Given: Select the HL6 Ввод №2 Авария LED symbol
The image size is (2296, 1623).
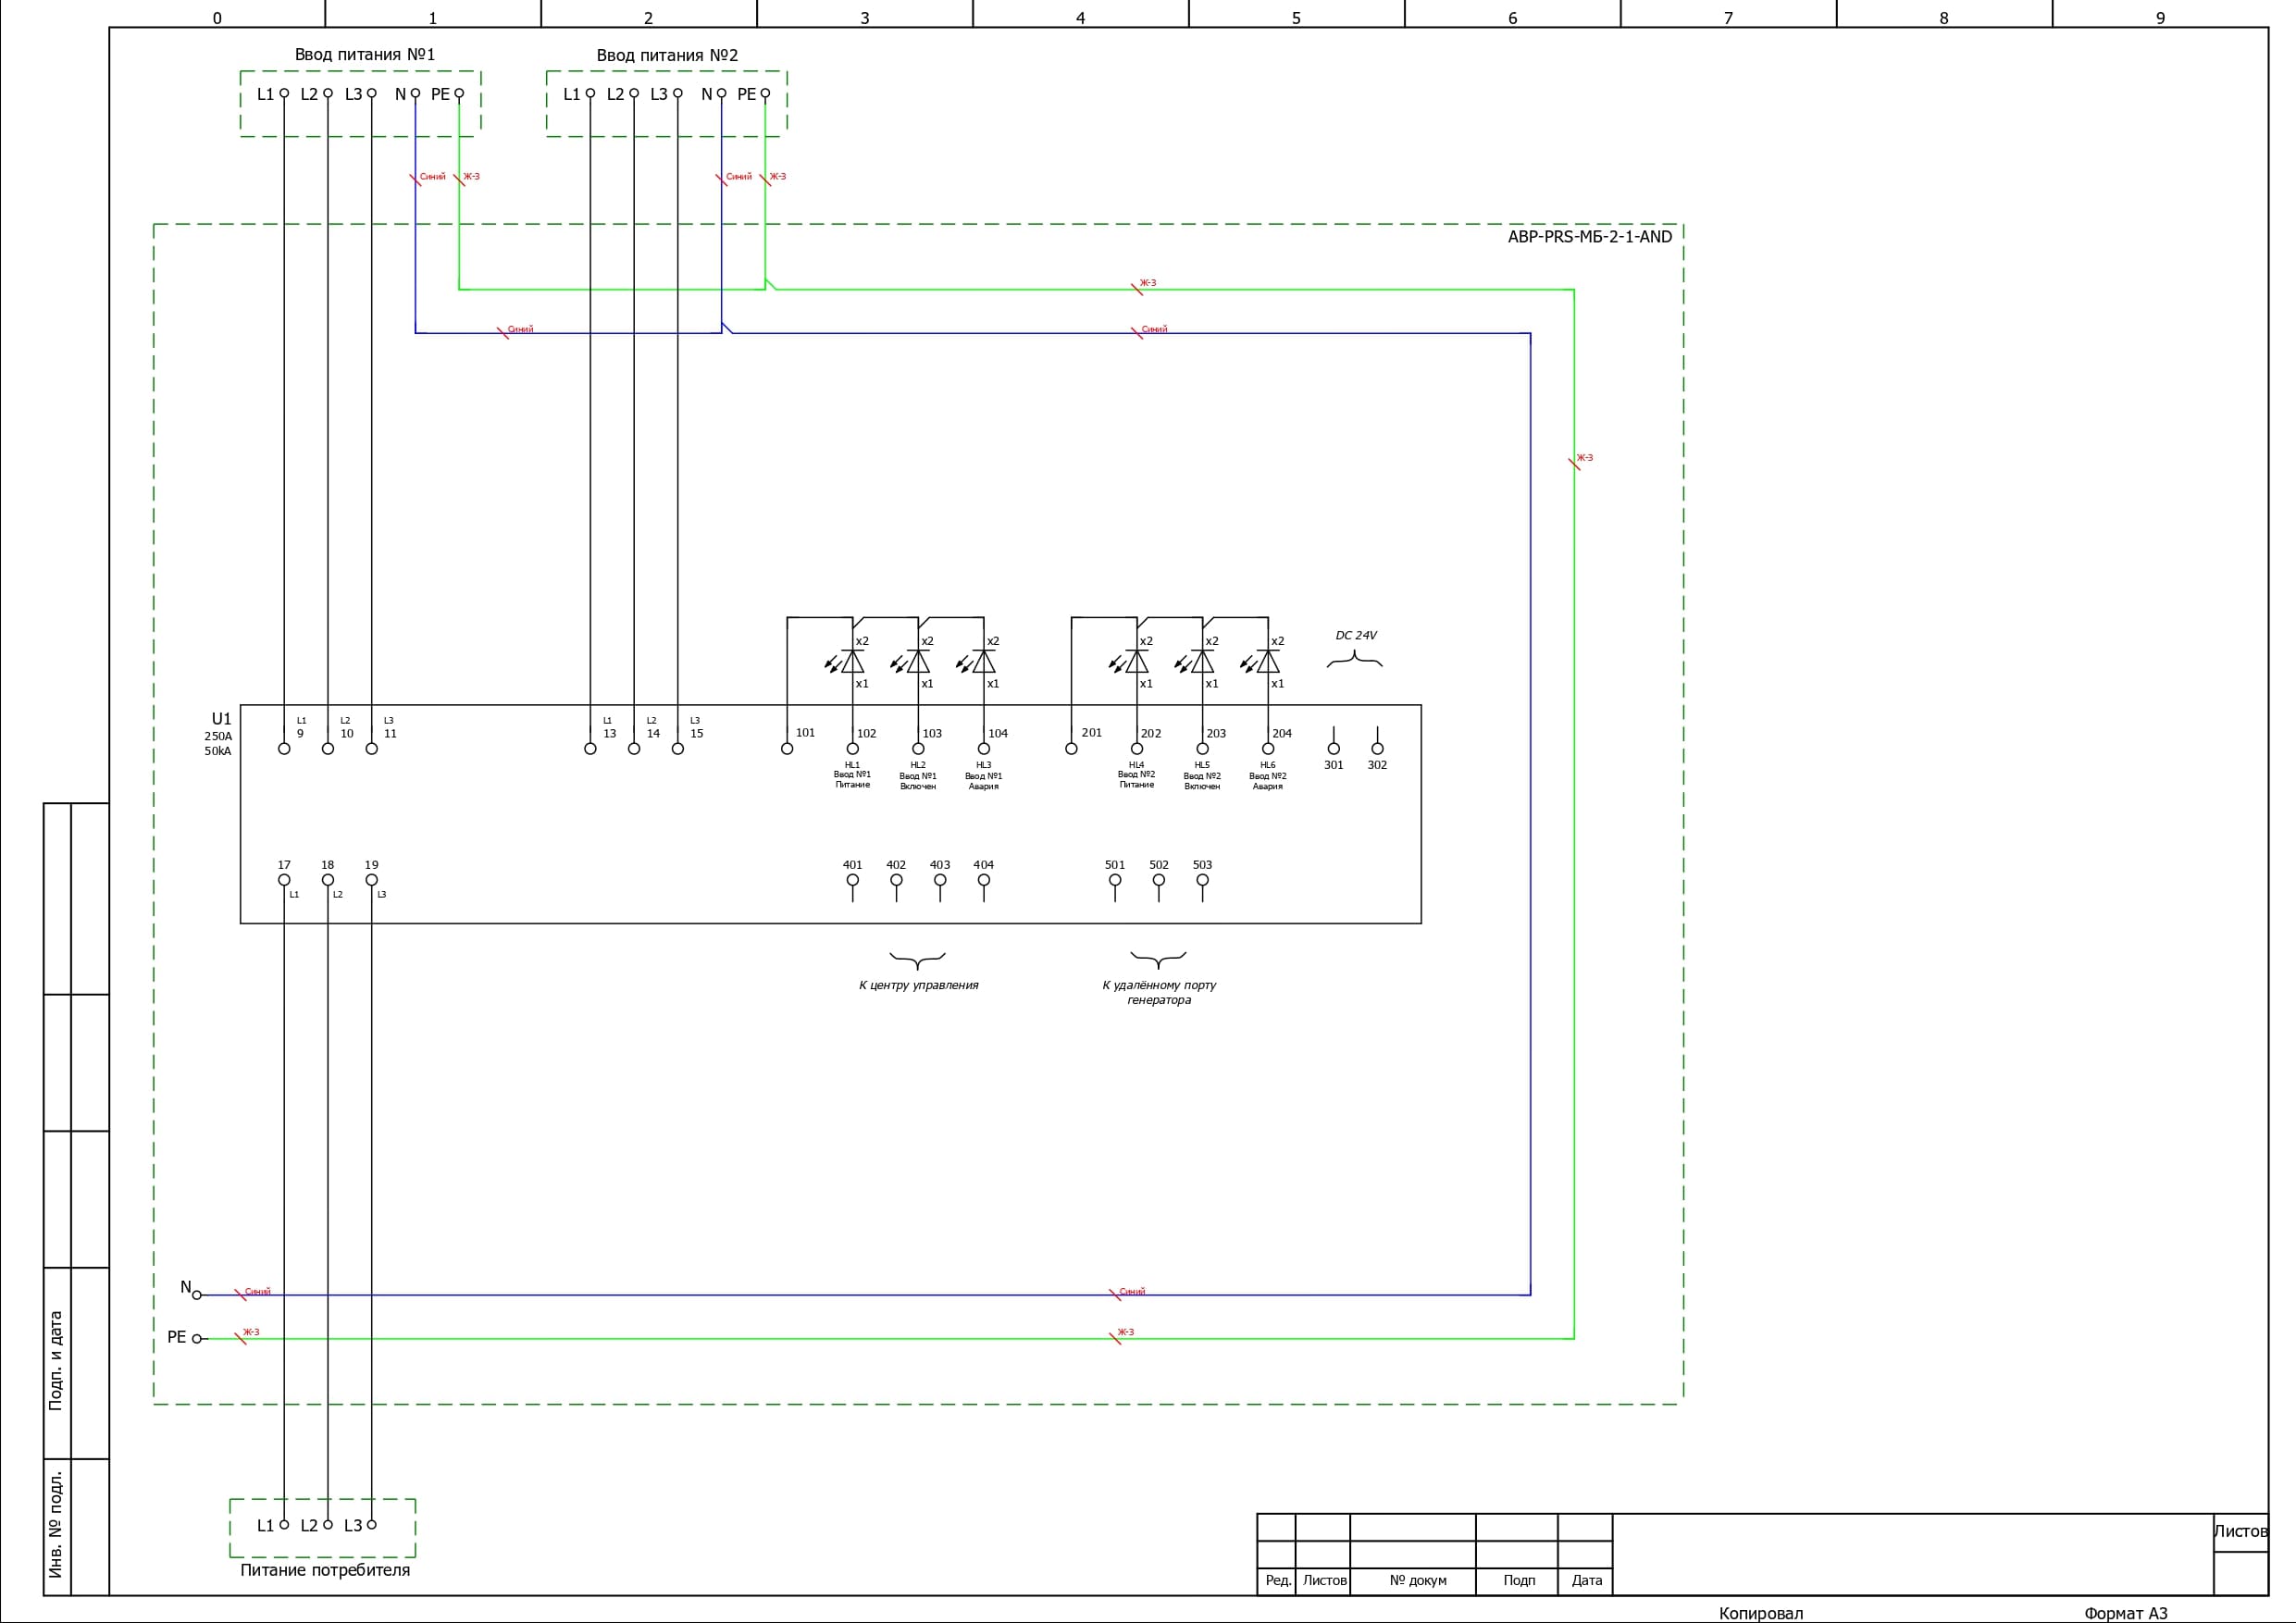Looking at the screenshot, I should [x=1268, y=662].
